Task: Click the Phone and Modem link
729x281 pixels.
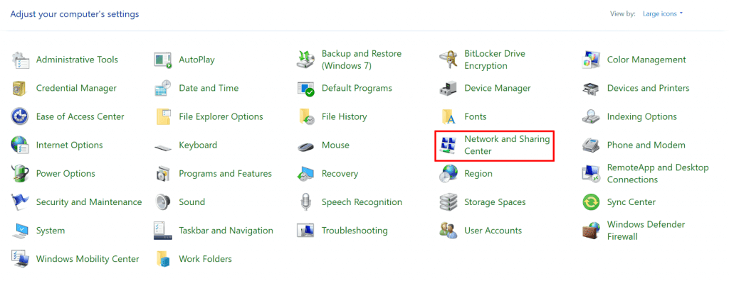Action: tap(646, 145)
